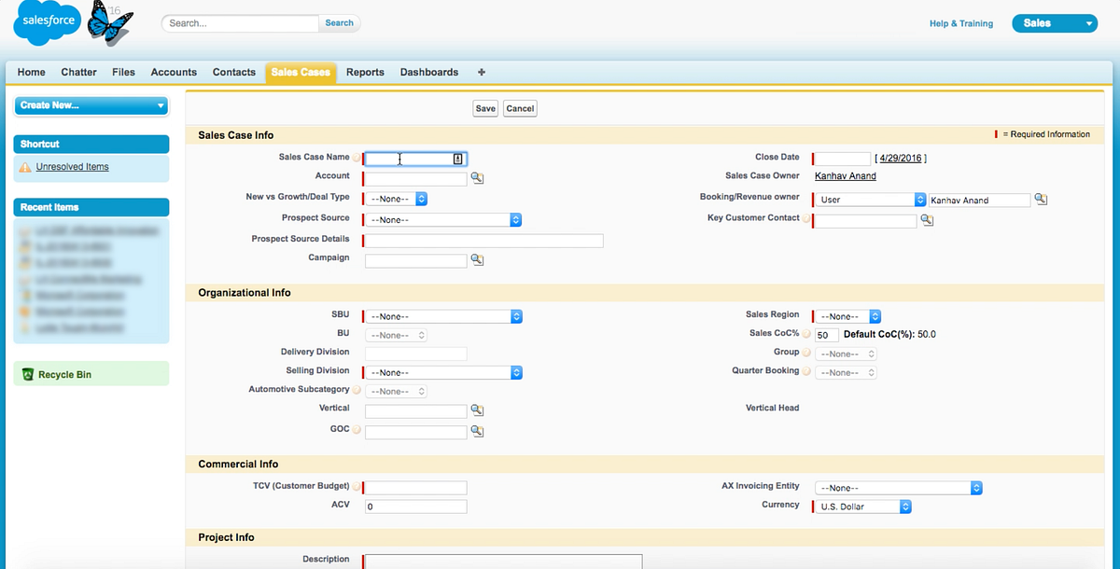The image size is (1120, 569).
Task: Open Campaign lookup magnifier icon
Action: click(477, 260)
